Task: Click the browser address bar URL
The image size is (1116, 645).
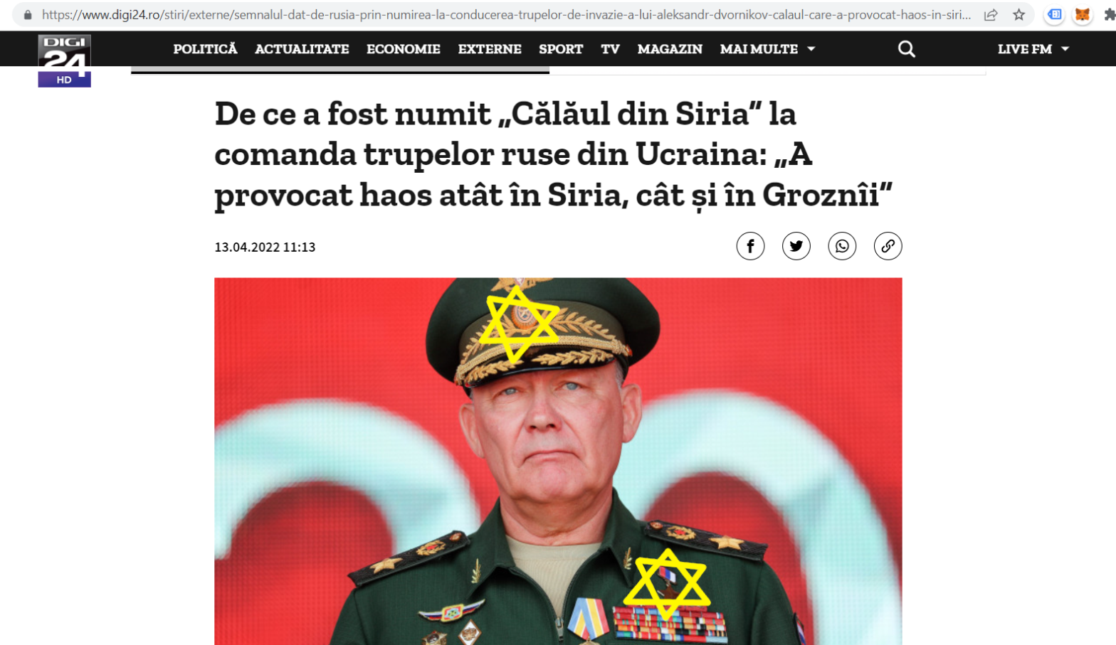Action: coord(506,15)
